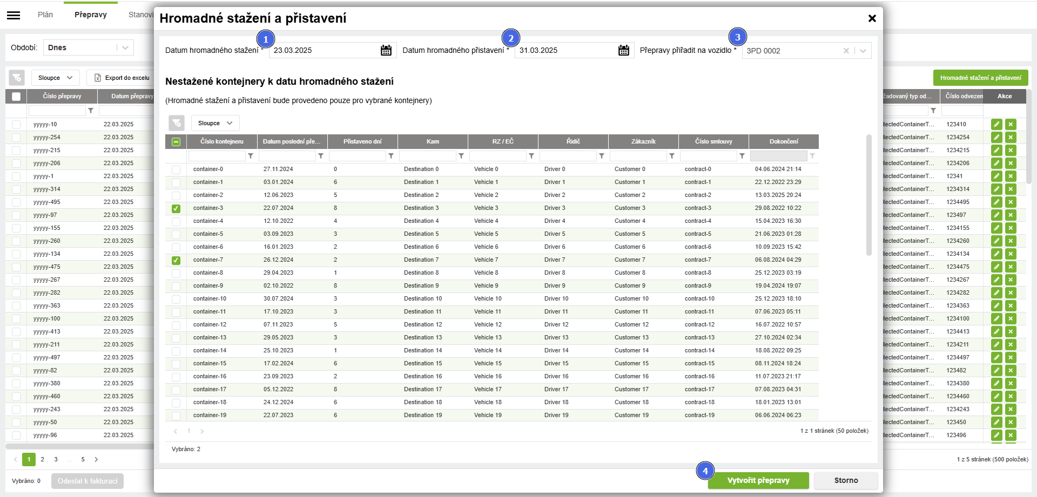Image resolution: width=1037 pixels, height=497 pixels.
Task: Clear selected vehicle 3PD 0002
Action: pyautogui.click(x=846, y=51)
